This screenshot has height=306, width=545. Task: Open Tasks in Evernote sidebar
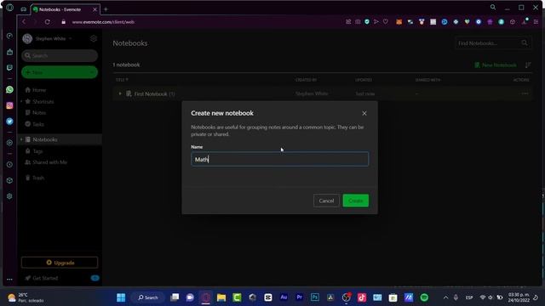38,124
